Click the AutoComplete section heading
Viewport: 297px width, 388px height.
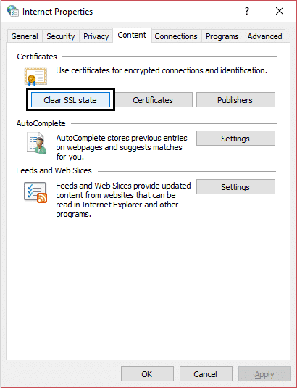coord(41,123)
